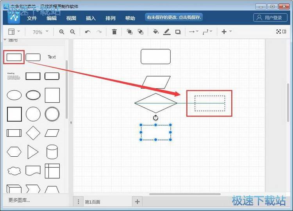Select the double ellipse shape
293x211 pixels.
[x=33, y=95]
